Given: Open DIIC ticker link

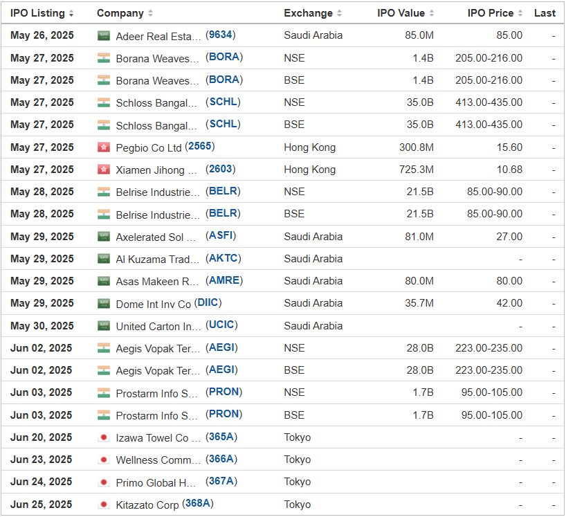Looking at the screenshot, I should coord(208,302).
